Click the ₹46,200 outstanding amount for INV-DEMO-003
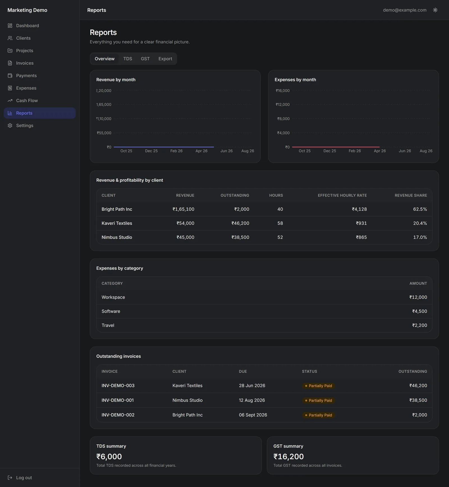Screen dimensions: 449x487 coord(418,386)
